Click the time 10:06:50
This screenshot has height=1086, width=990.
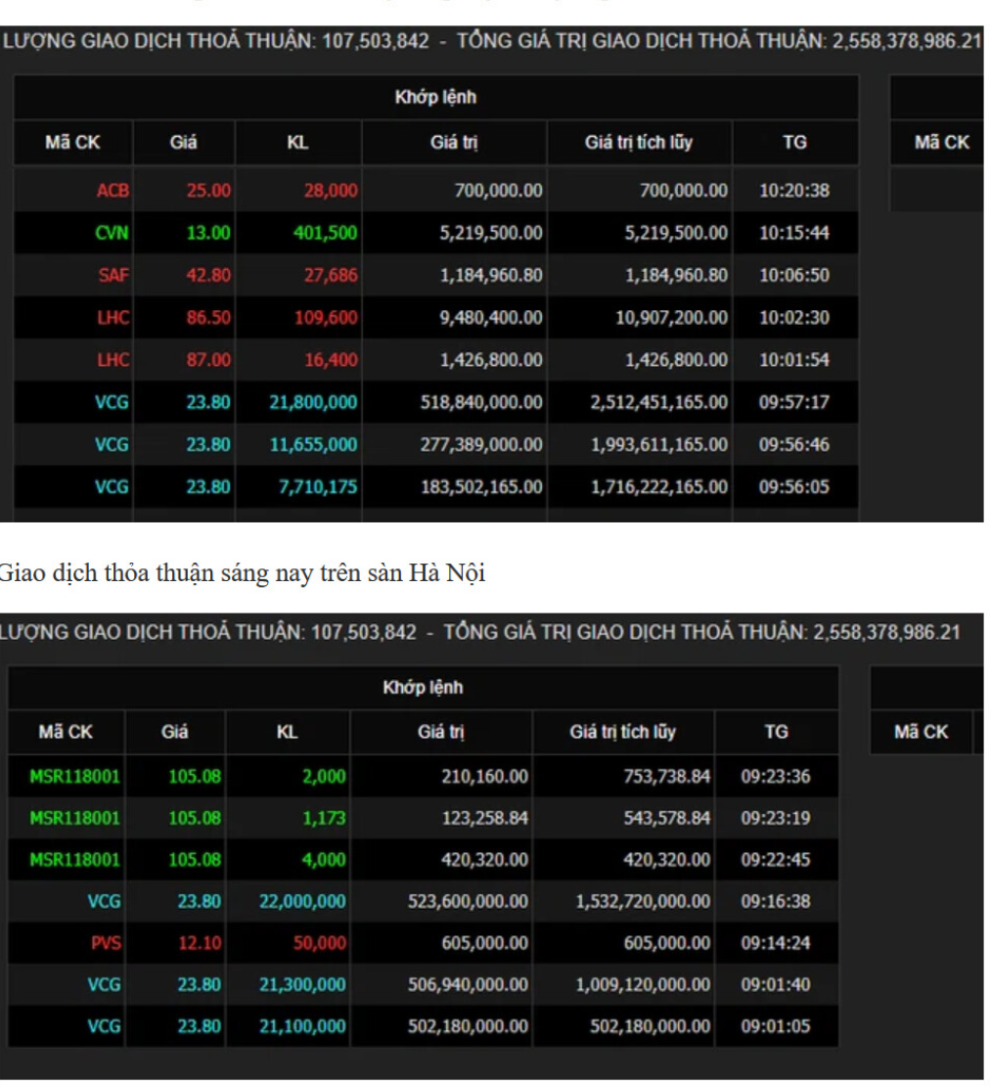[794, 275]
